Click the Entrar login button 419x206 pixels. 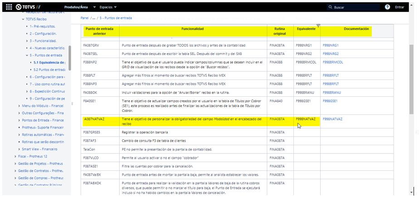tap(400, 7)
